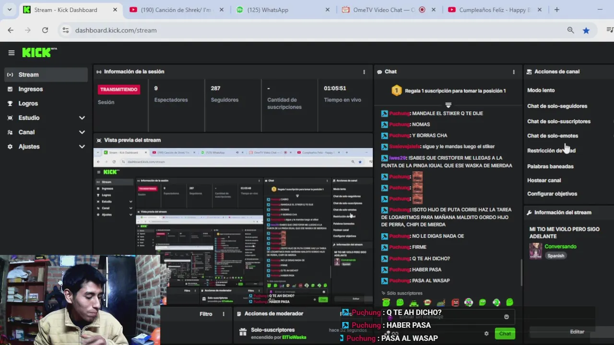614x345 pixels.
Task: Open the Chat panel kebab menu
Action: 514,72
